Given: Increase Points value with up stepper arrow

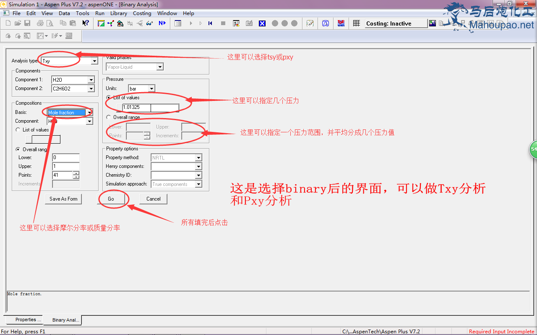Looking at the screenshot, I should click(76, 173).
